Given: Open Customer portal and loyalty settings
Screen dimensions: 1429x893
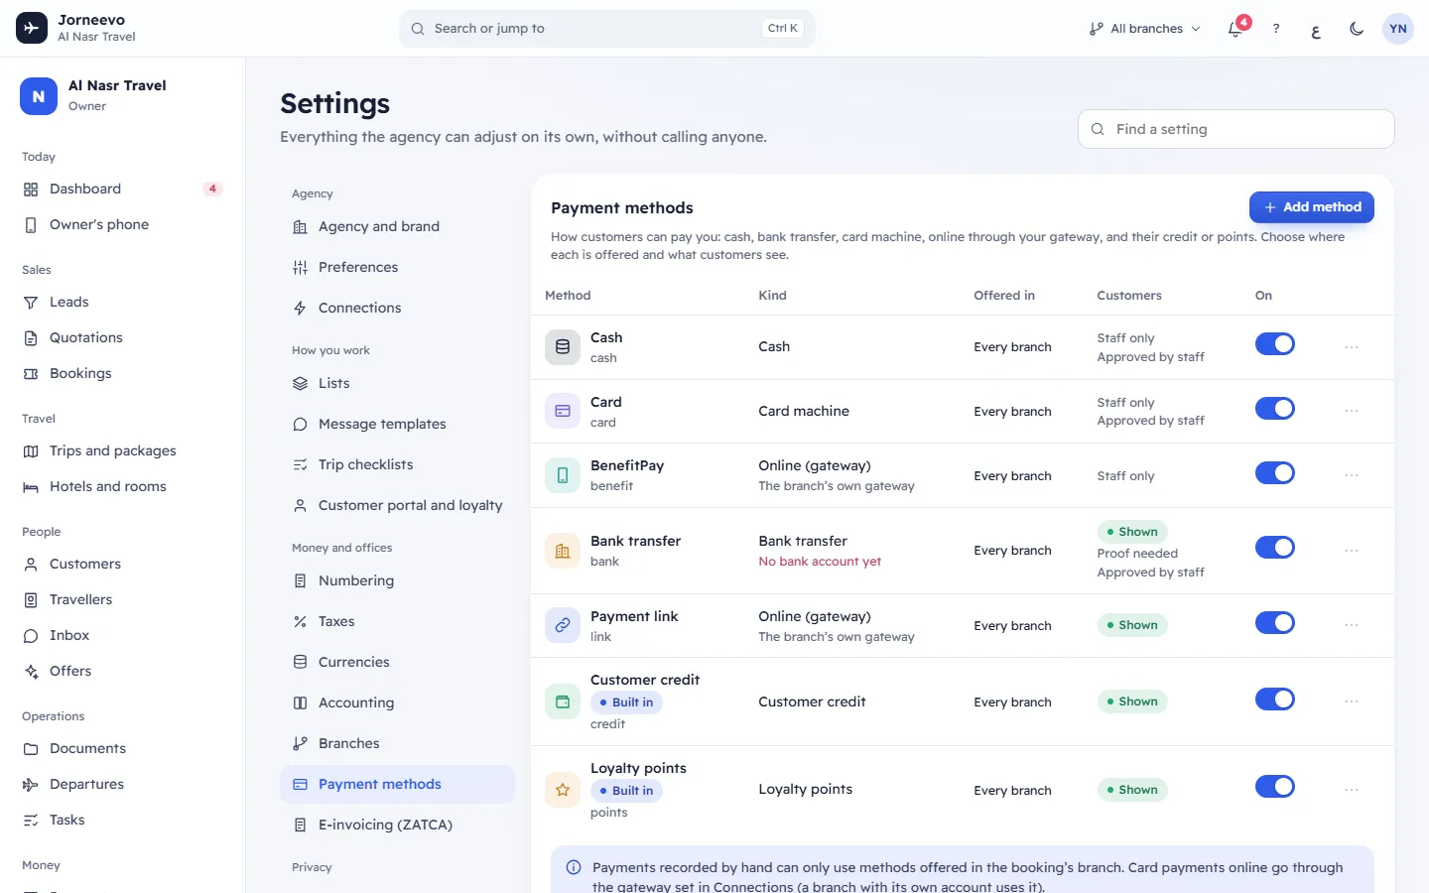Looking at the screenshot, I should (397, 506).
